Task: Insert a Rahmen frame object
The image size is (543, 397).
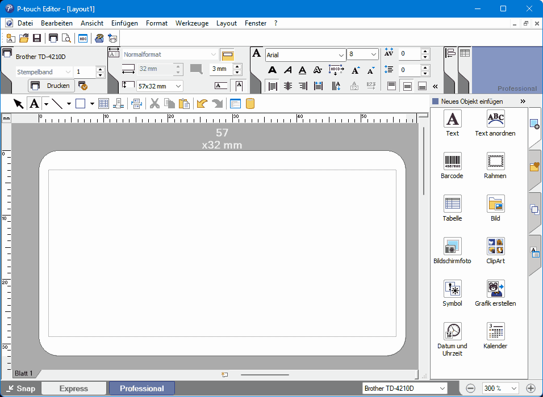Action: pyautogui.click(x=495, y=166)
